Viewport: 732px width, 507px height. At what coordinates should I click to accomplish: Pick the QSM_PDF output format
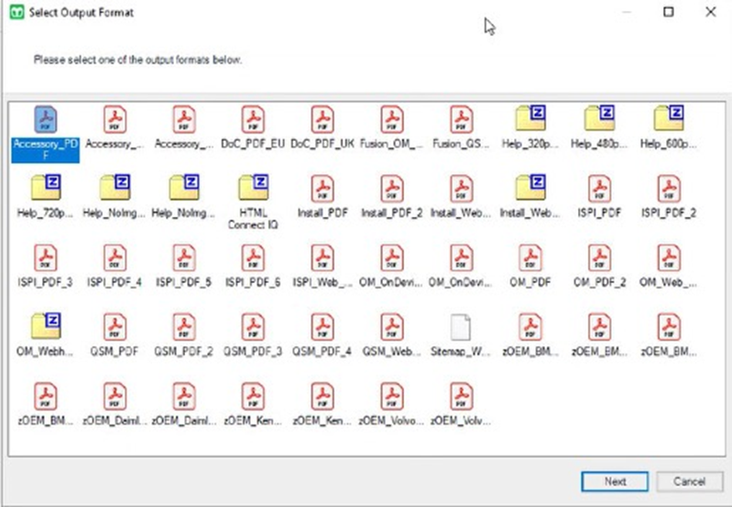(115, 334)
